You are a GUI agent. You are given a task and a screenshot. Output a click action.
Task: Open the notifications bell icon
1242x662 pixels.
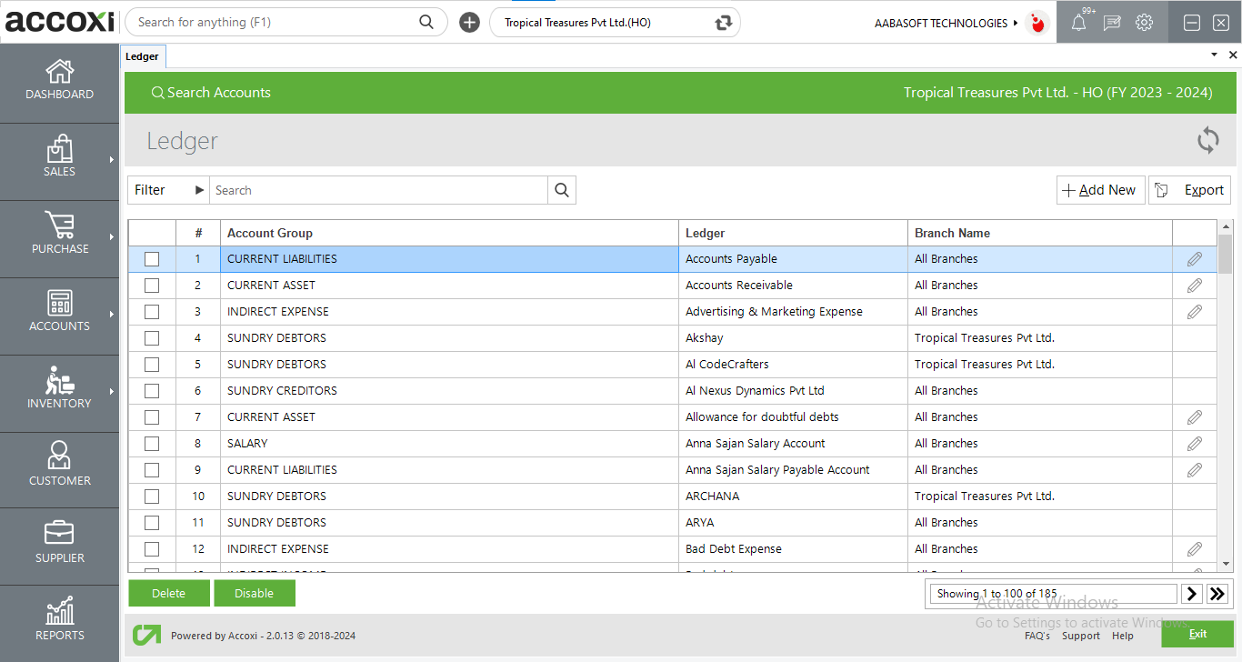pyautogui.click(x=1078, y=23)
